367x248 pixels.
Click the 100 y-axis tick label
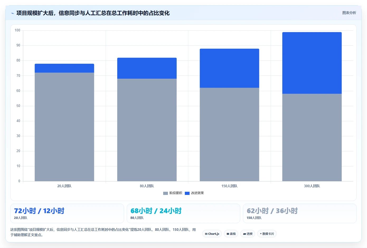[x=17, y=30]
